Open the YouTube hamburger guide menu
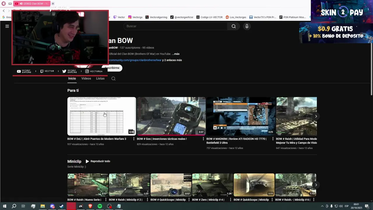Viewport: 373px width, 210px height. 7,26
